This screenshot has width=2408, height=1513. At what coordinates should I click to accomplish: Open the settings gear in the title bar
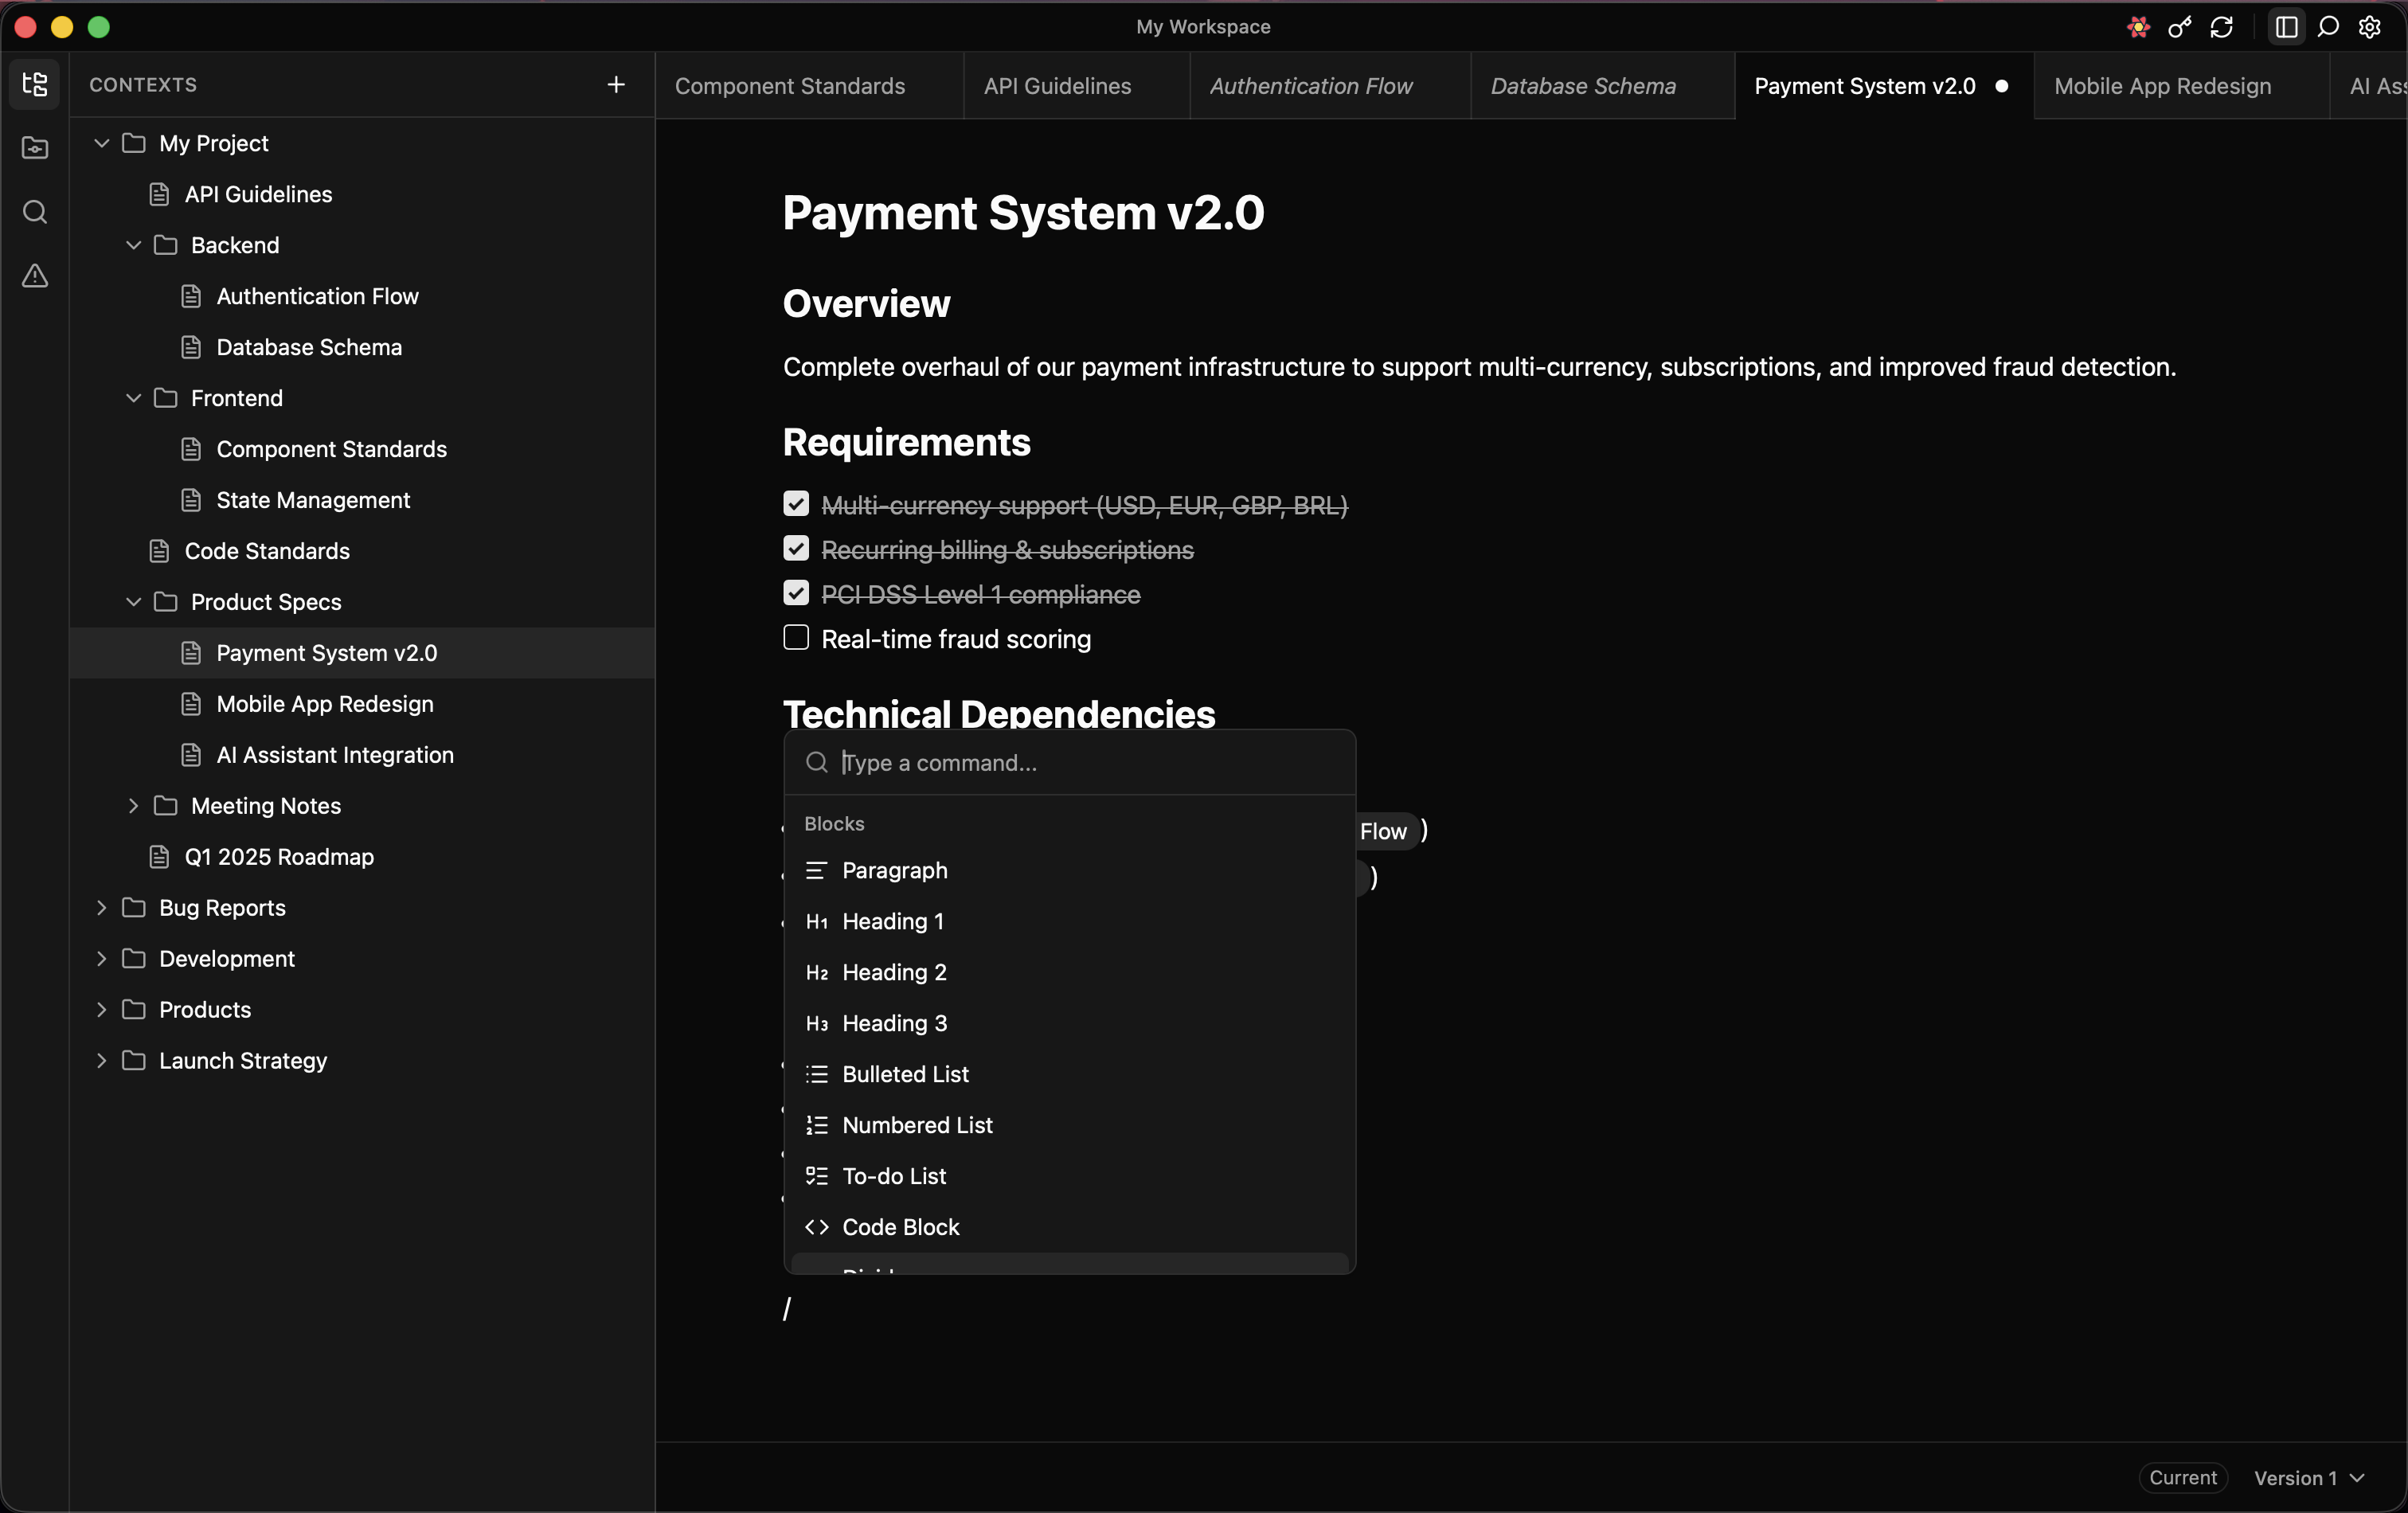(x=2370, y=27)
